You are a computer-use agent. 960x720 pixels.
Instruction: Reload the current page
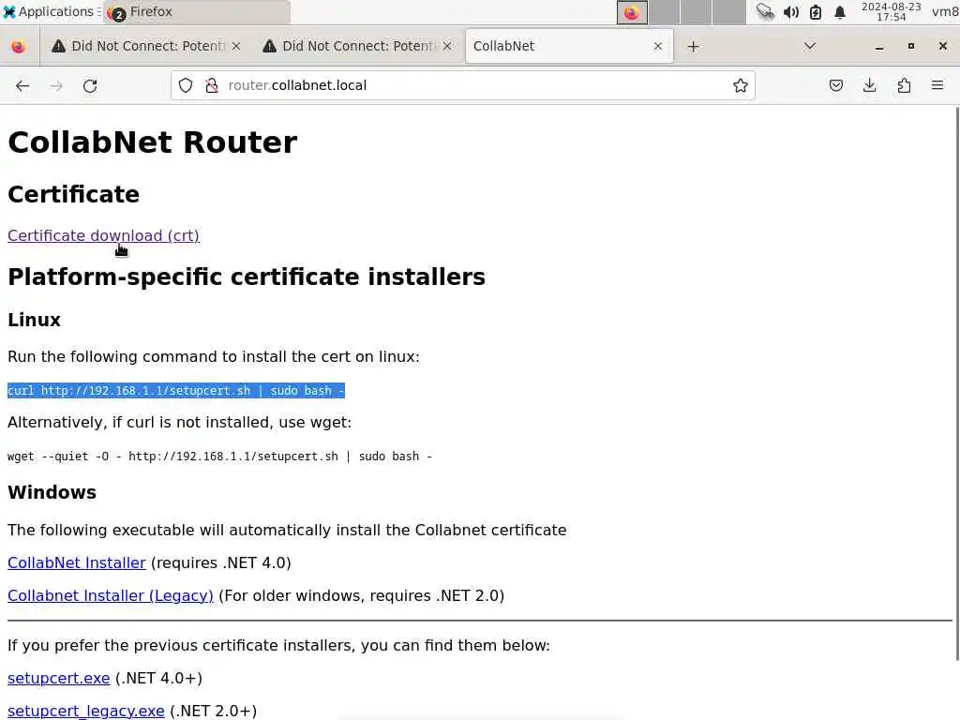tap(90, 85)
